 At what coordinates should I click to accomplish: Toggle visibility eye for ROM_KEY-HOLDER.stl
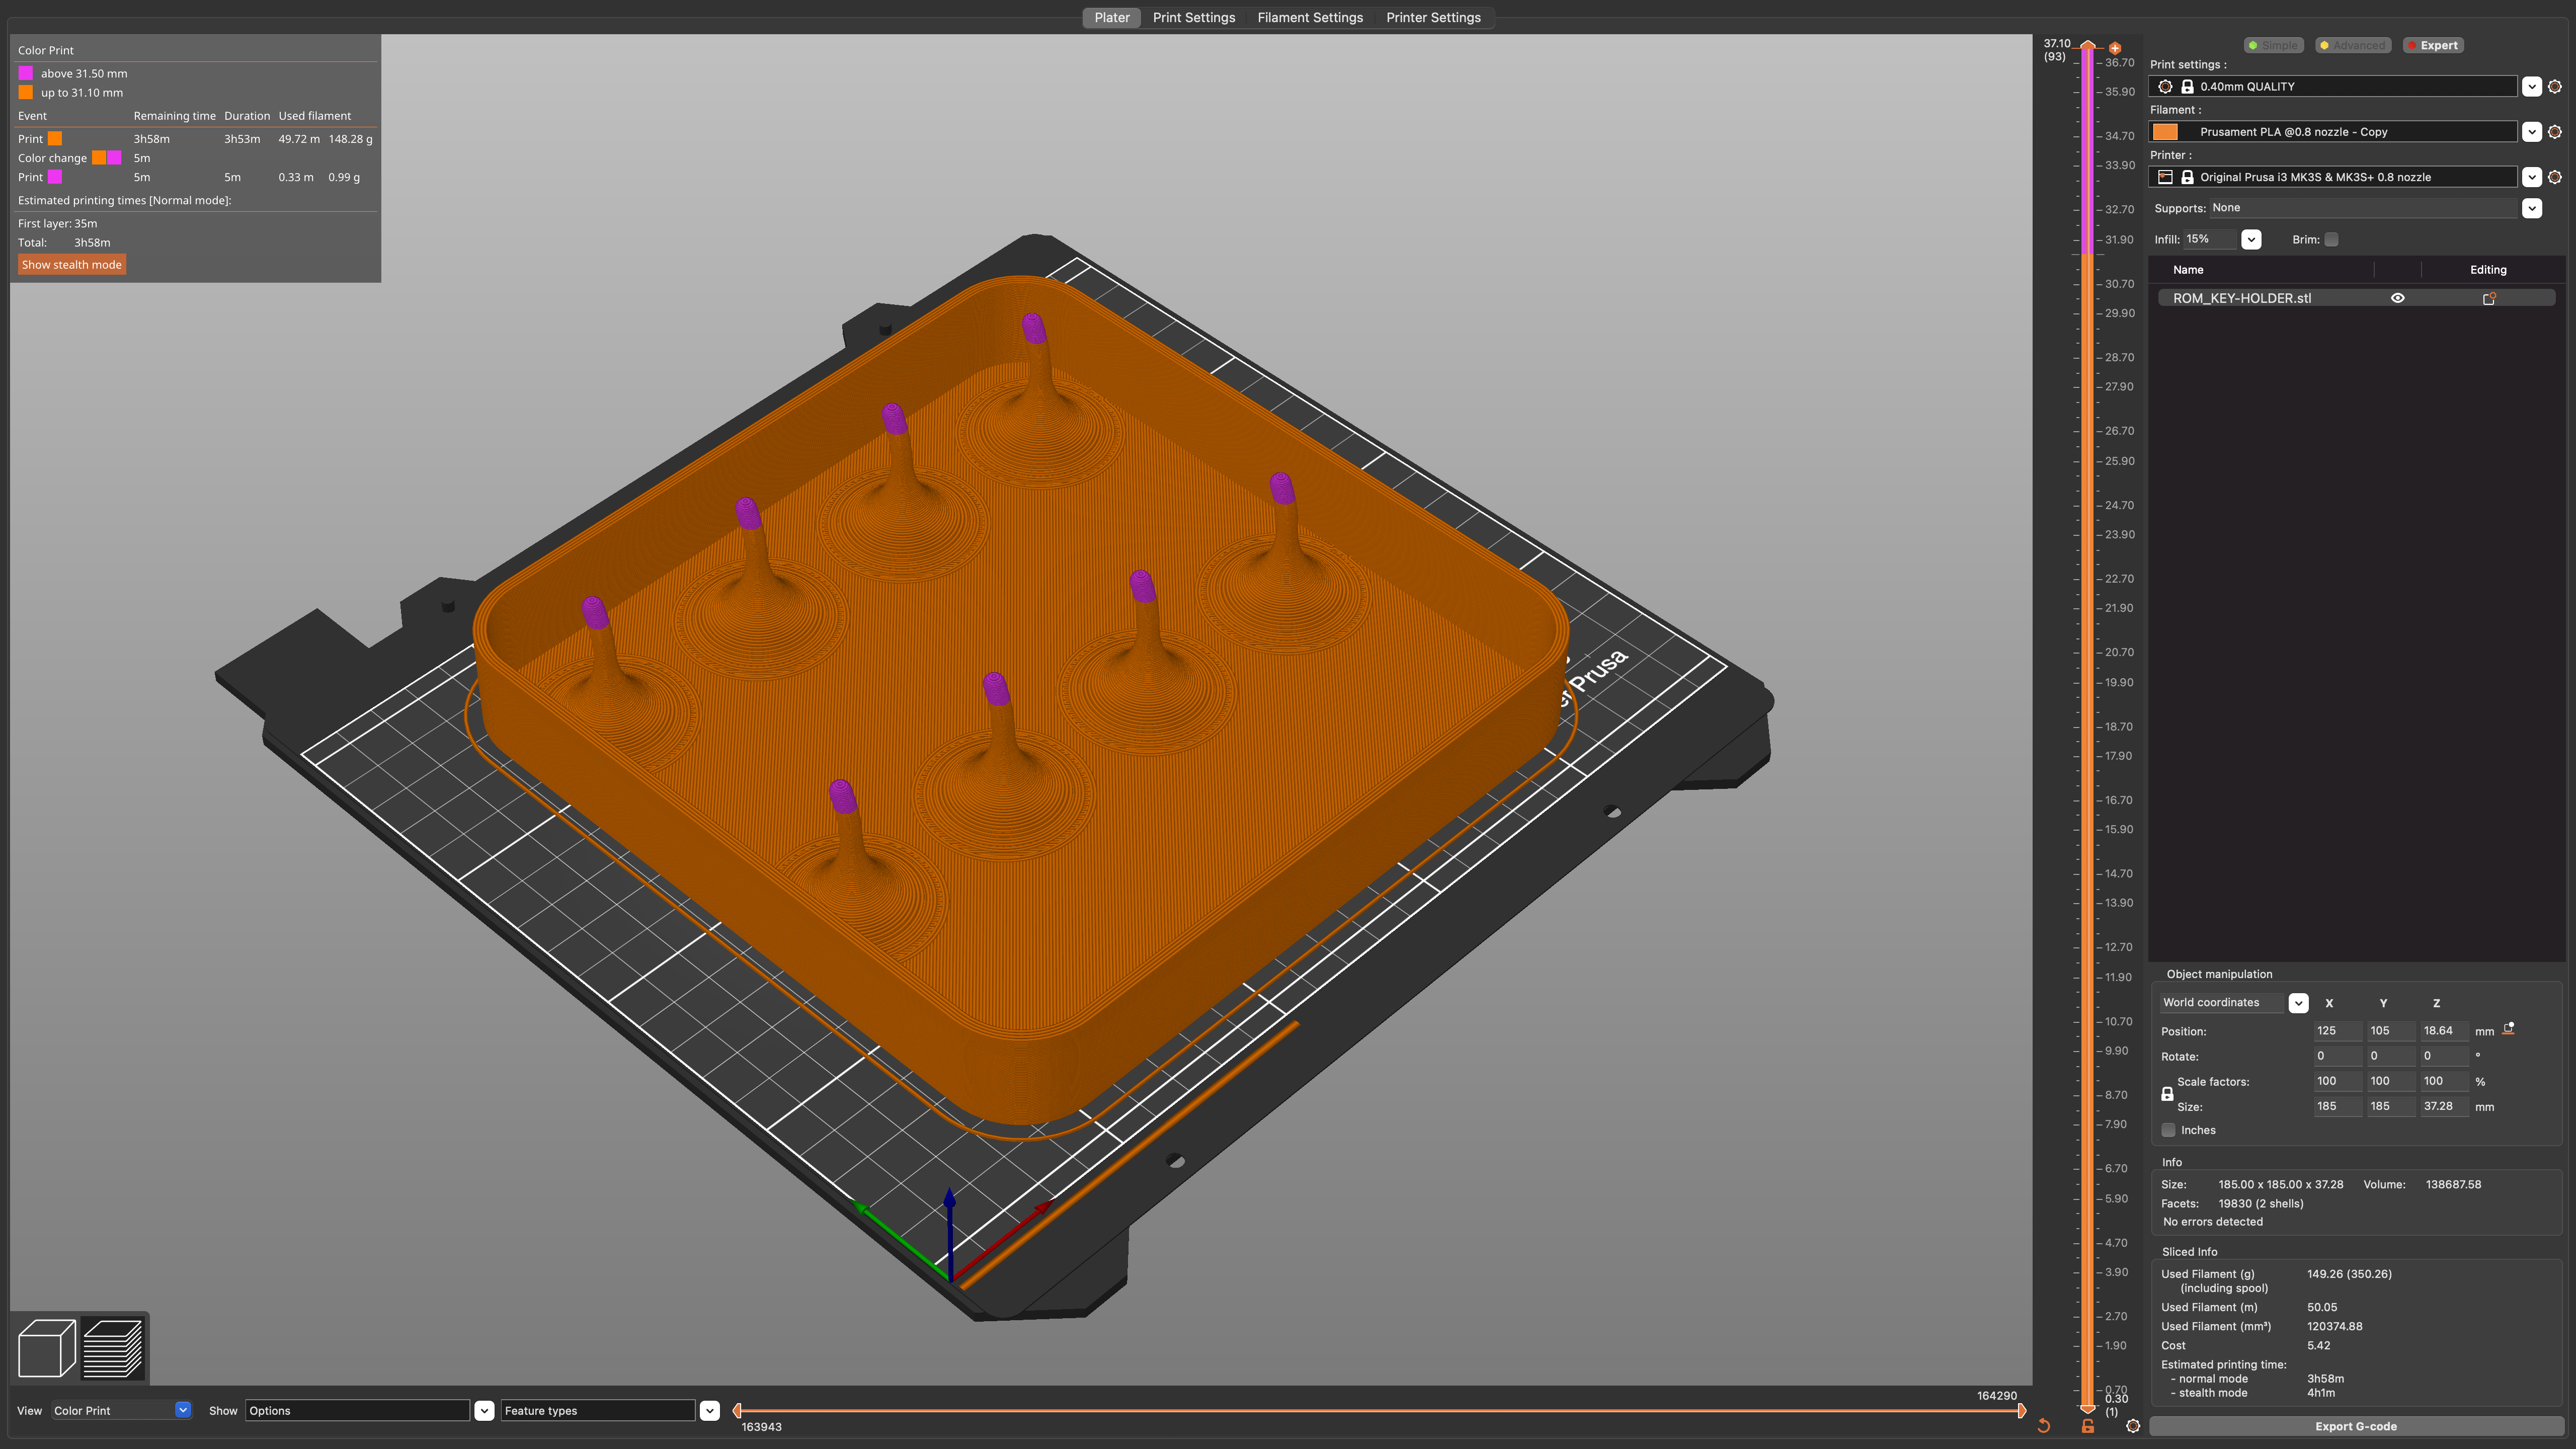pyautogui.click(x=2397, y=298)
